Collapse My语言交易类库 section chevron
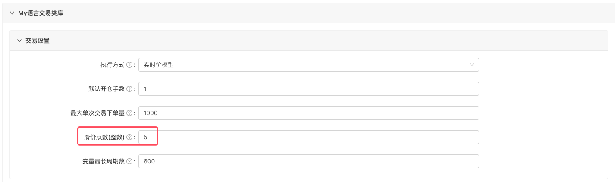Viewport: 615px width, 182px height. [12, 13]
